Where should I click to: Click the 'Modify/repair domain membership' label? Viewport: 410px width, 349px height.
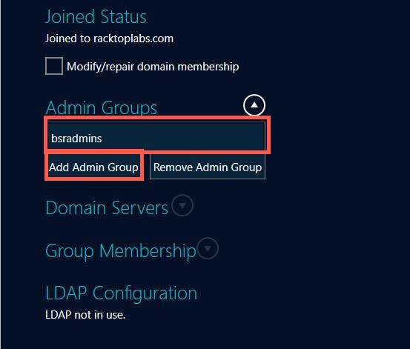pyautogui.click(x=153, y=67)
